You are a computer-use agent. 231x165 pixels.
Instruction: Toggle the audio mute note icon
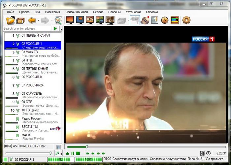coord(57,153)
